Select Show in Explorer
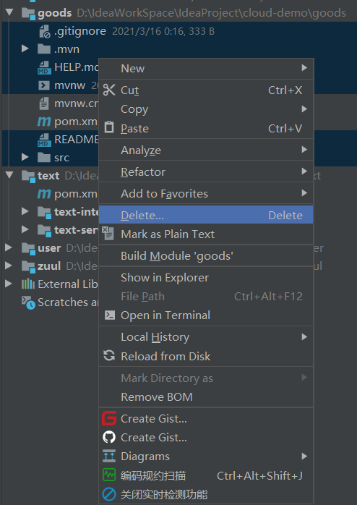Screen dimensions: 357x505 click(x=206, y=277)
